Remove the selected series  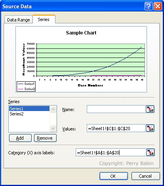click(x=45, y=138)
